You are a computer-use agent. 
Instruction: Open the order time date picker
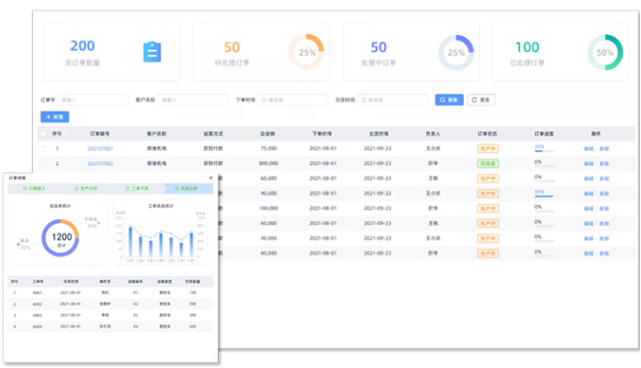(293, 100)
